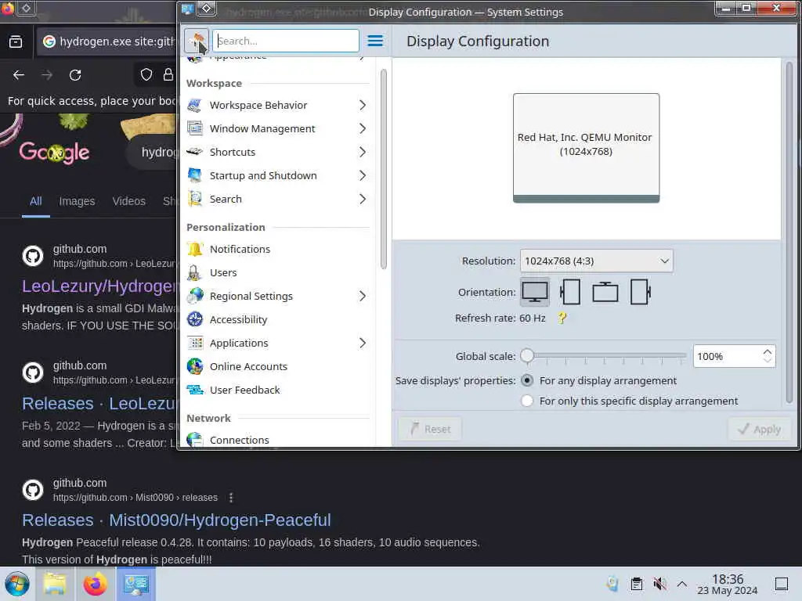Click the Global scale percentage field
The image size is (802, 601).
(x=727, y=356)
